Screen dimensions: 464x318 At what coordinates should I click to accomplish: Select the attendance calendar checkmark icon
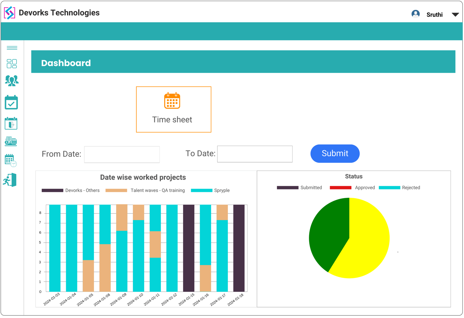[x=11, y=102]
